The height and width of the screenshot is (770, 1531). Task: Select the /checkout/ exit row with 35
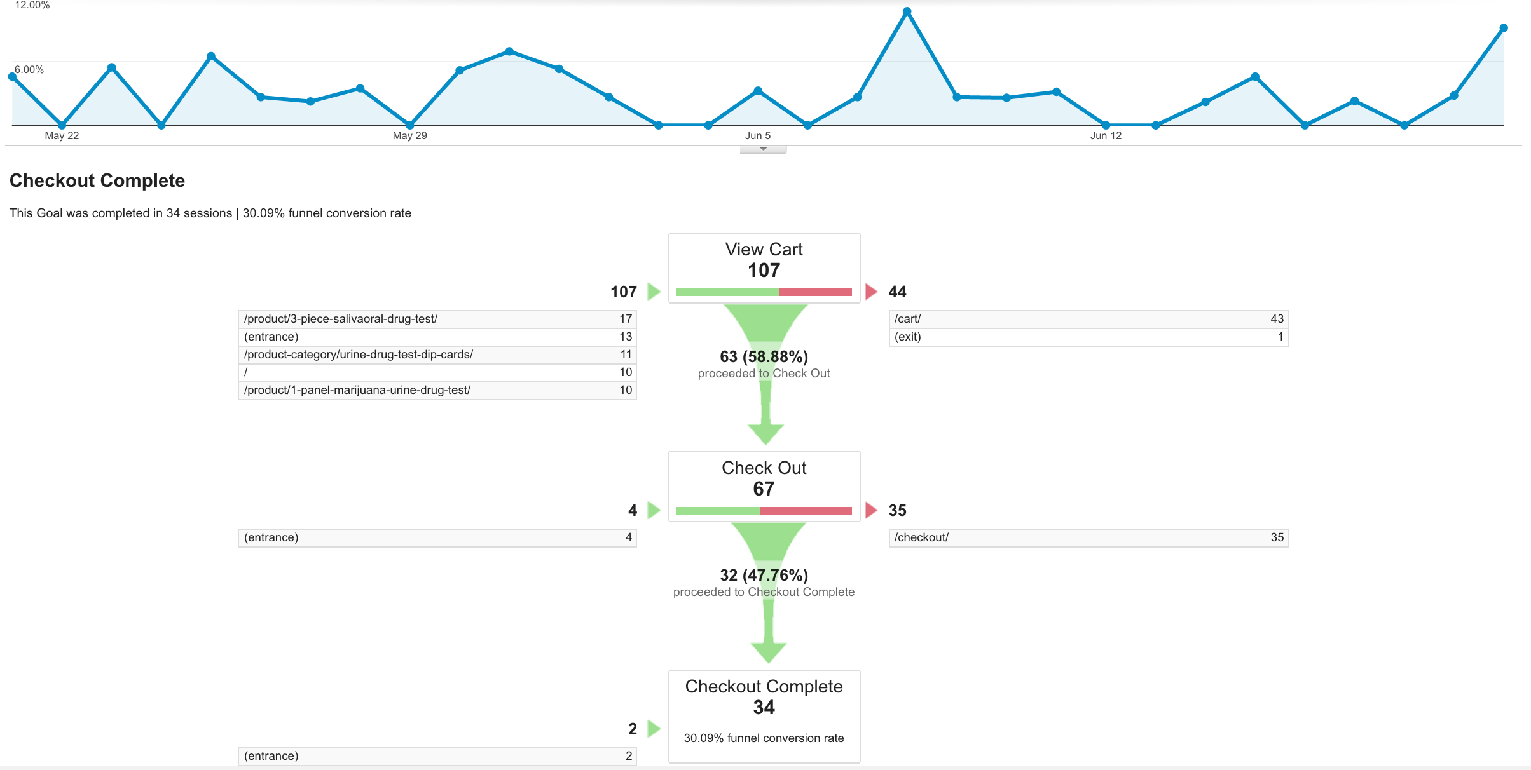coord(1088,537)
